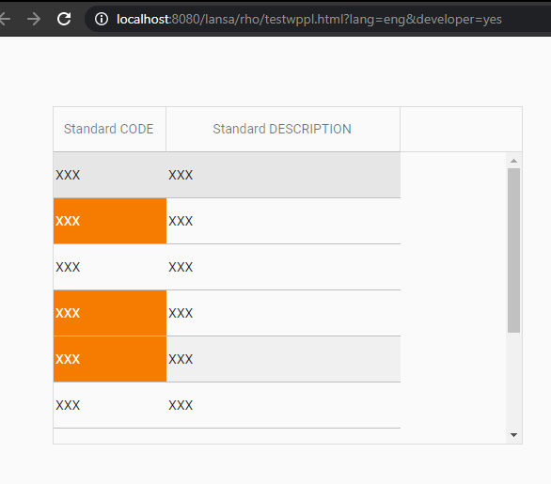
Task: Select the fifth row shaded description cell
Action: click(283, 359)
